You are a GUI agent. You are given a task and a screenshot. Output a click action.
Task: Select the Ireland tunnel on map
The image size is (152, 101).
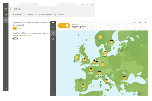[x=77, y=57]
